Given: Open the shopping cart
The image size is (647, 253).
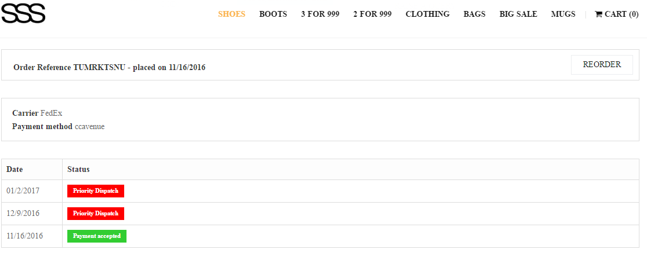Looking at the screenshot, I should point(616,14).
